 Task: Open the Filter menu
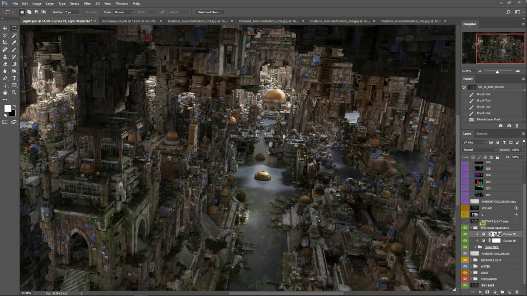point(87,3)
